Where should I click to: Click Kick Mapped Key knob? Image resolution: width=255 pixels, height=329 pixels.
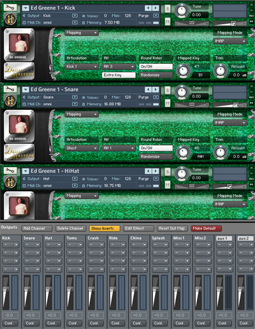[x=183, y=71]
